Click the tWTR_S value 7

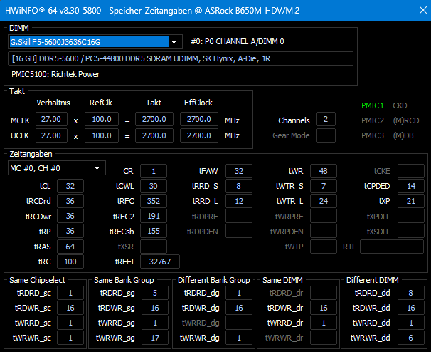[323, 186]
